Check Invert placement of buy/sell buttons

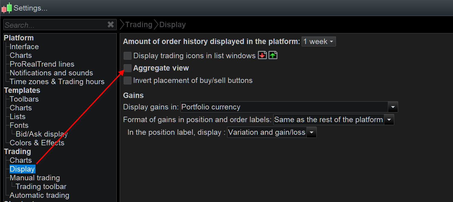point(128,80)
